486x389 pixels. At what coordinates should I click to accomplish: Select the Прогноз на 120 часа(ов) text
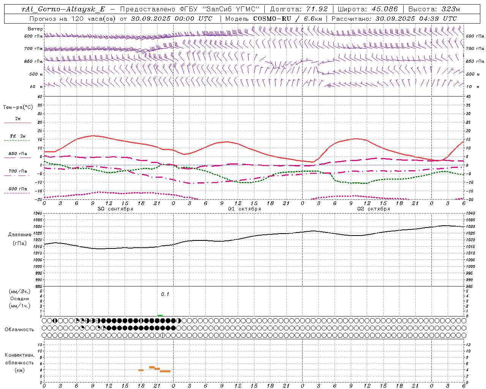point(73,18)
